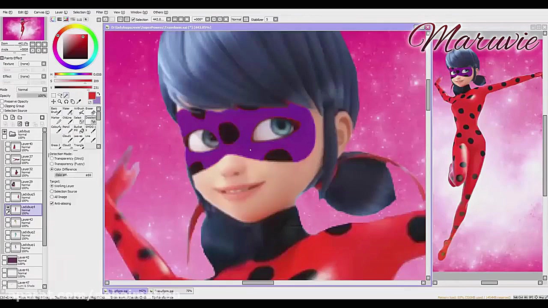Select Transparency (Strict) detection mode
548x308 pixels.
pyautogui.click(x=52, y=159)
